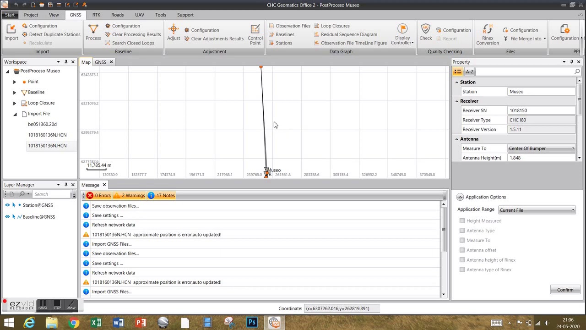Screen dimensions: 586x330
Task: Click Detect Duplicate Stations
Action: click(51, 34)
